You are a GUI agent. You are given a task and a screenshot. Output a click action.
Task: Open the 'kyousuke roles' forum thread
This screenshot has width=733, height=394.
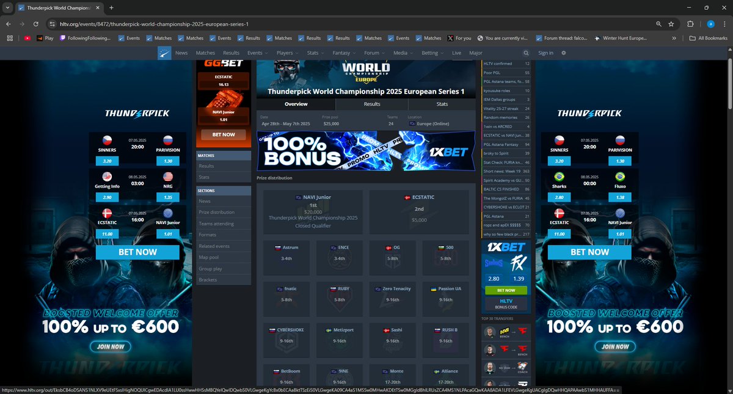(x=506, y=90)
